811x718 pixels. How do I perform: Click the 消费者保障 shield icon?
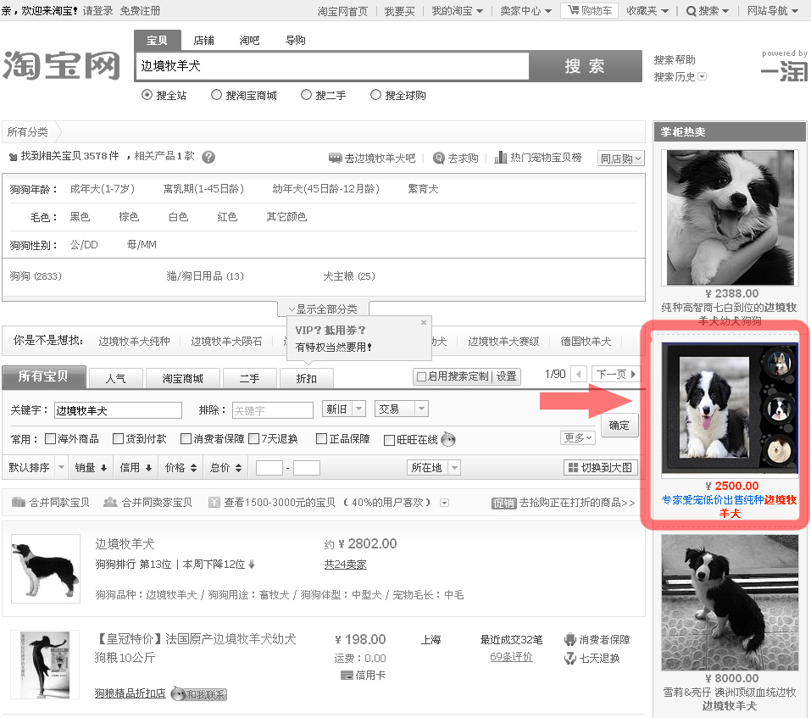click(570, 639)
